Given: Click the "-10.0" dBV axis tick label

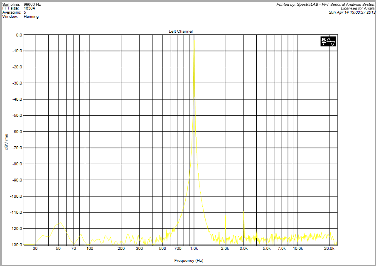Looking at the screenshot, I should [x=17, y=51].
